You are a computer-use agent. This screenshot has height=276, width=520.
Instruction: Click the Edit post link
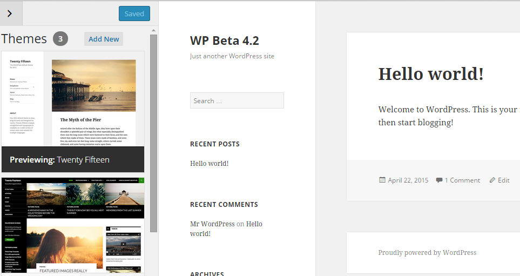click(x=503, y=180)
